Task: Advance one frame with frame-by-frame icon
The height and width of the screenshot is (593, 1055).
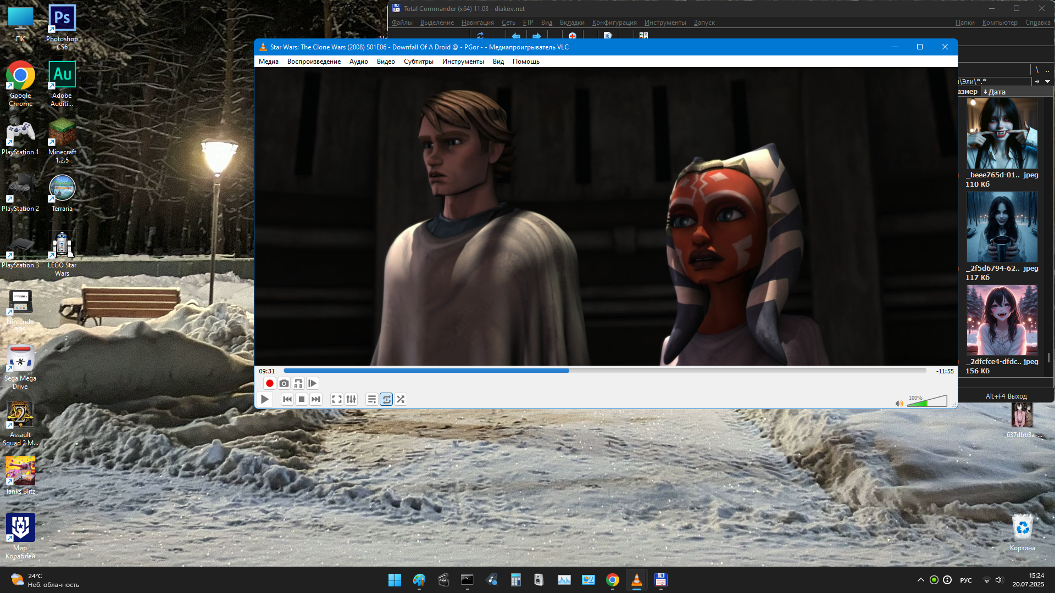Action: point(312,384)
